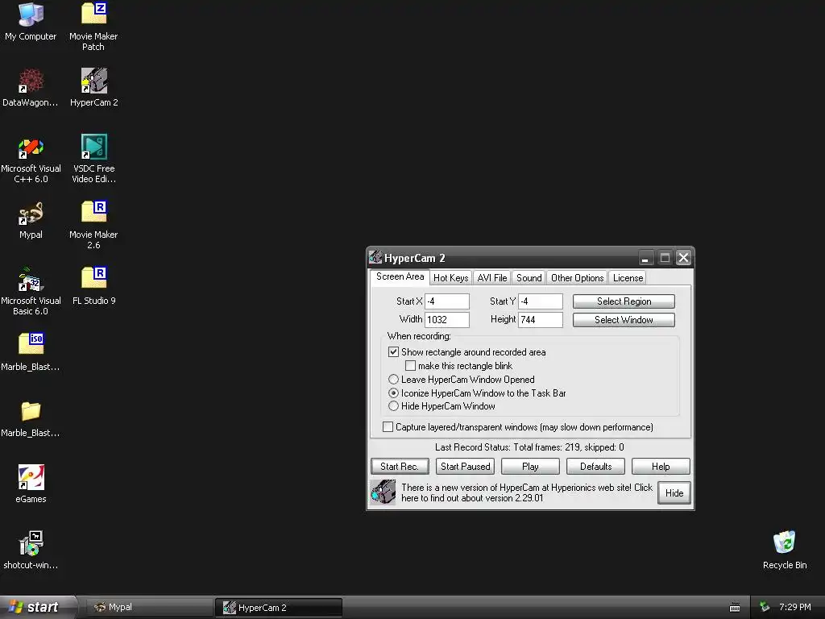Open HyperCam Help button

point(661,467)
